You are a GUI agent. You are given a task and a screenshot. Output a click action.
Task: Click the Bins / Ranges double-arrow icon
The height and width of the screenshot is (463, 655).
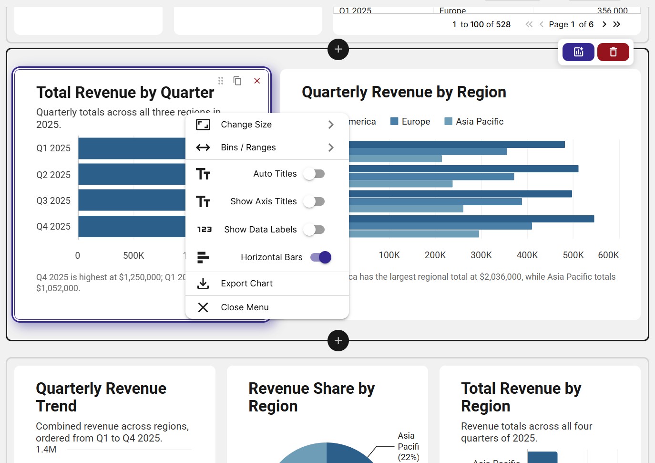pos(203,147)
